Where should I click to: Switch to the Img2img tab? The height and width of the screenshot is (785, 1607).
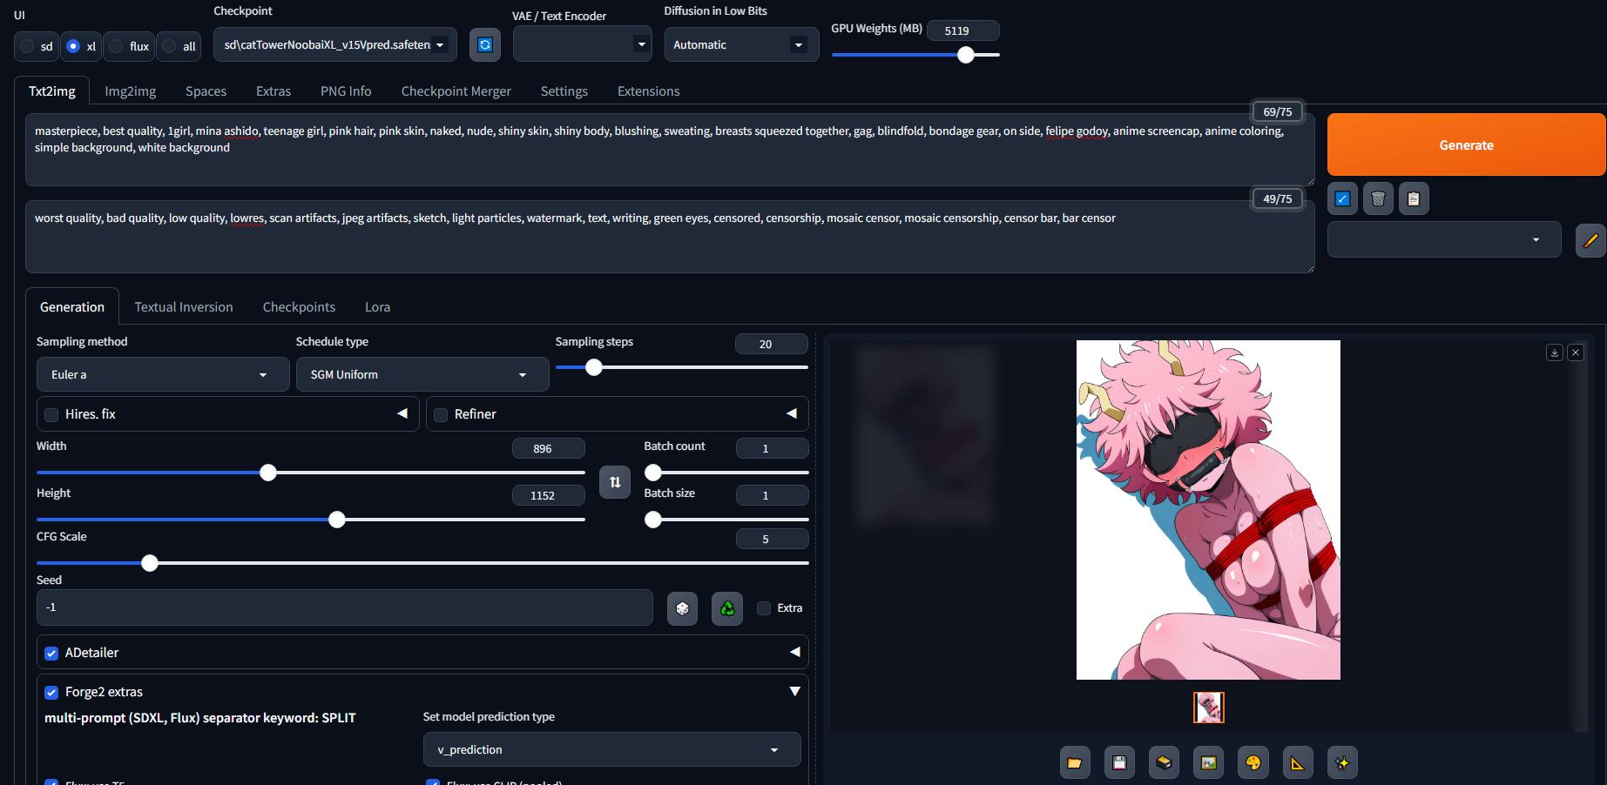click(x=131, y=91)
